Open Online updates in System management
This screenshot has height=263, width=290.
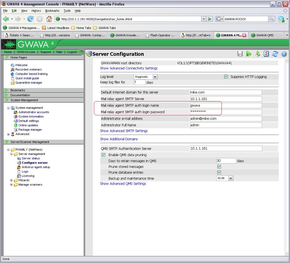click(28, 125)
